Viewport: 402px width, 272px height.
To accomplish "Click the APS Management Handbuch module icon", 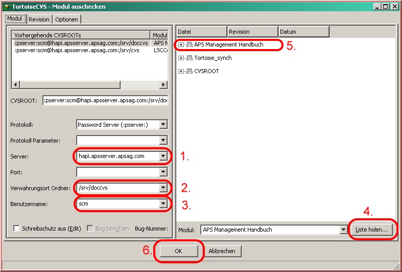I will pos(189,45).
